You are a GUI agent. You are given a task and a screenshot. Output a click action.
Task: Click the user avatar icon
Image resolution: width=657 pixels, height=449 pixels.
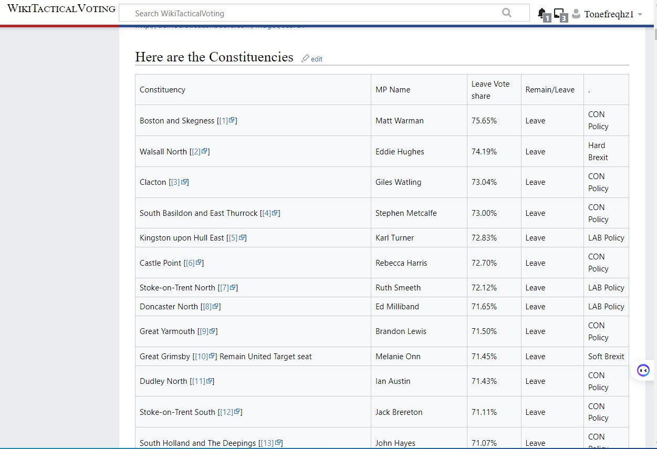pos(576,14)
